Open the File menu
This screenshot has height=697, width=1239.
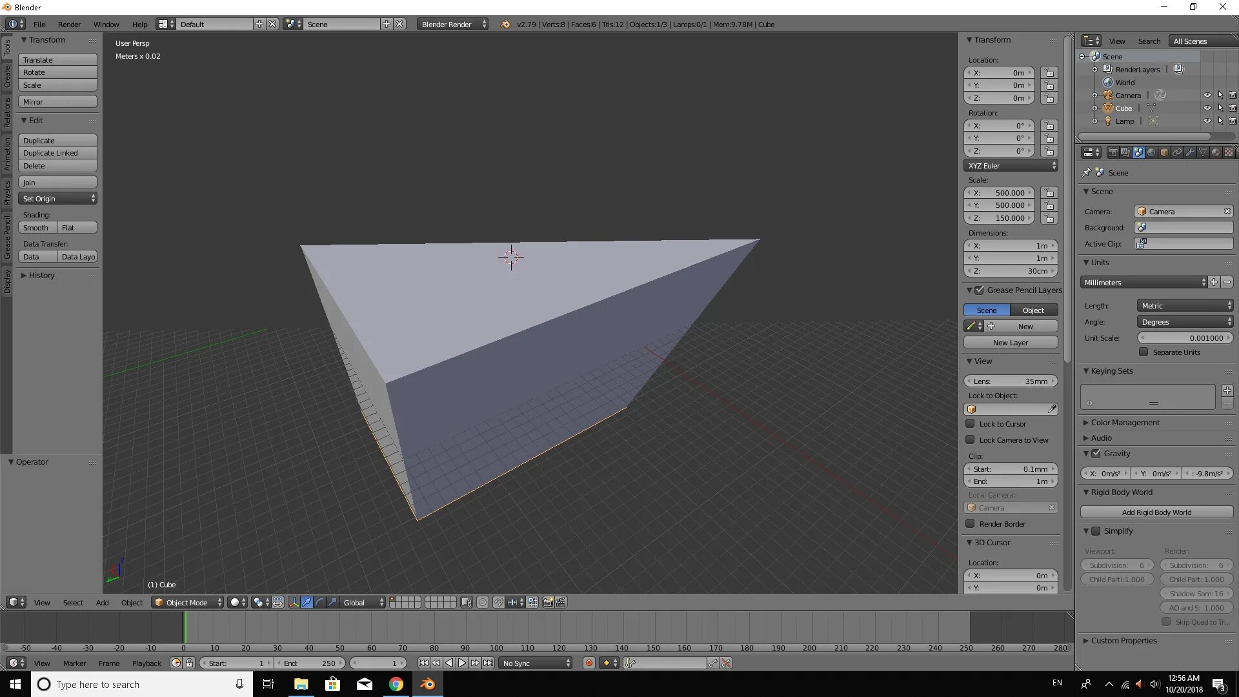[39, 25]
